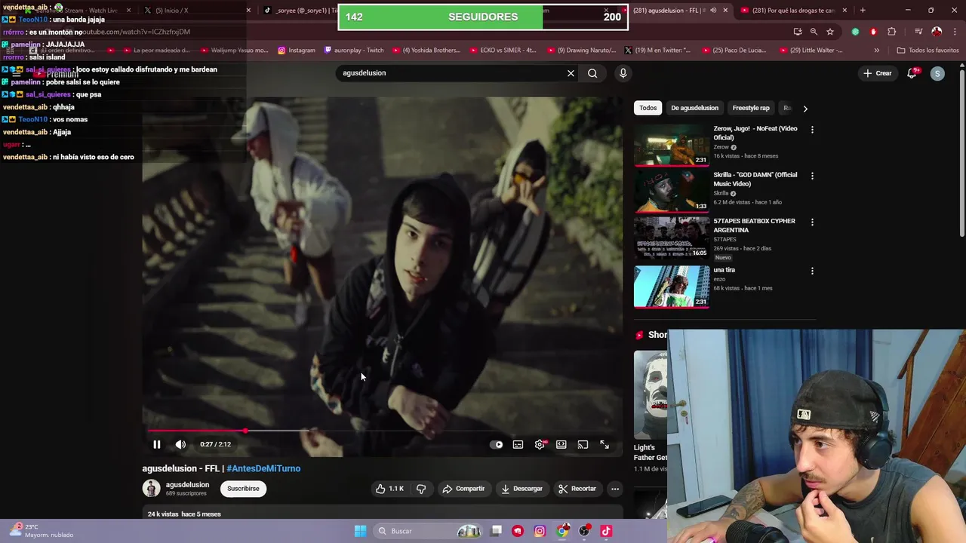Open the auronplay - Twitch bookmark

coord(353,51)
